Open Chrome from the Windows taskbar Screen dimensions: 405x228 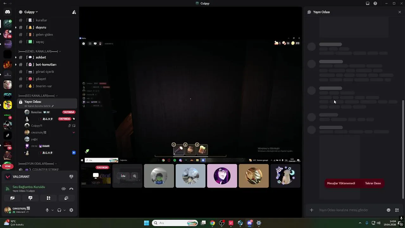(x=213, y=223)
